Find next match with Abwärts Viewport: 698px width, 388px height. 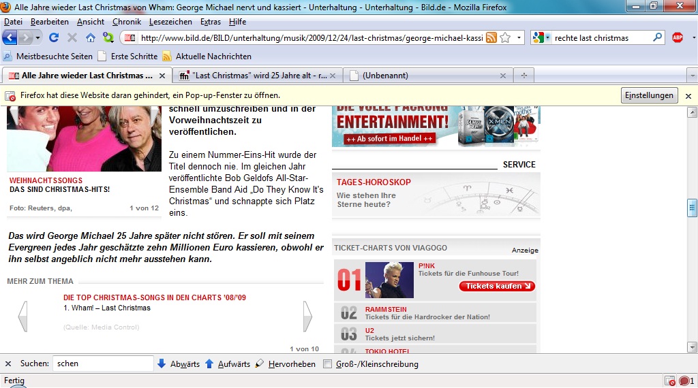(179, 364)
